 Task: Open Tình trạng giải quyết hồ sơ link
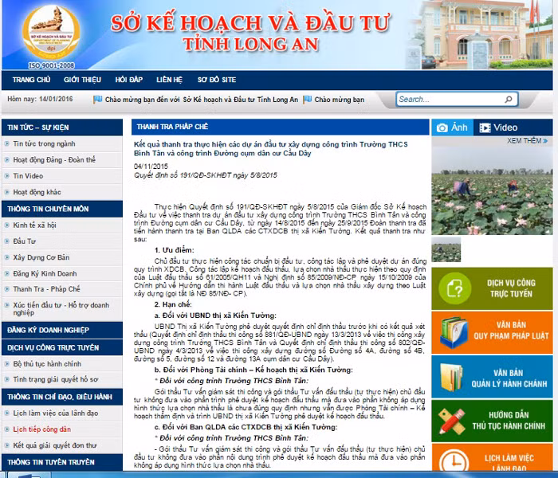coord(56,379)
